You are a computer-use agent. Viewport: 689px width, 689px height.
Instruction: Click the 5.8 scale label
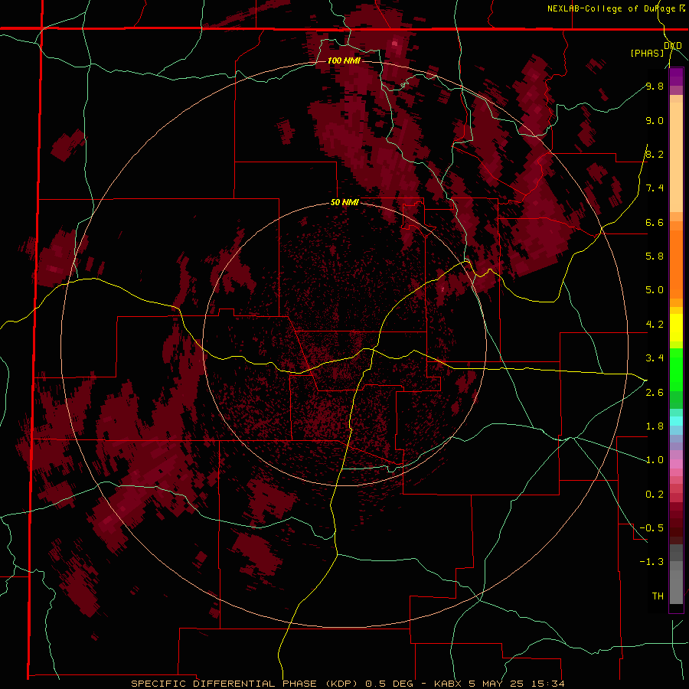click(x=655, y=256)
